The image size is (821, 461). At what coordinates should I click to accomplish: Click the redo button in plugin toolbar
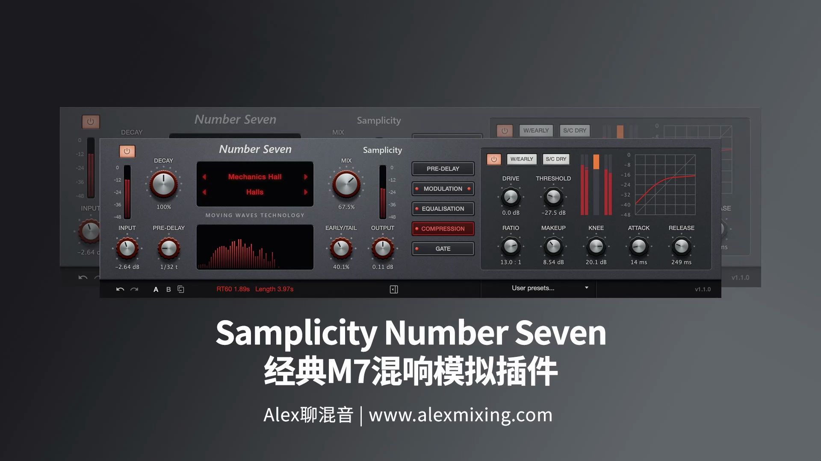134,289
